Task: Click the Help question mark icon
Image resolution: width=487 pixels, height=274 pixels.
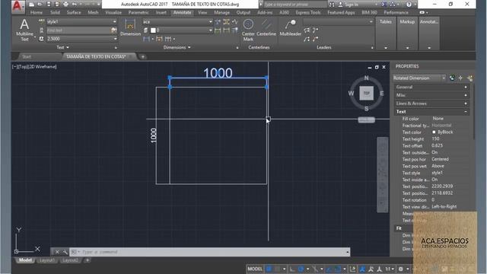Action: tap(409, 5)
